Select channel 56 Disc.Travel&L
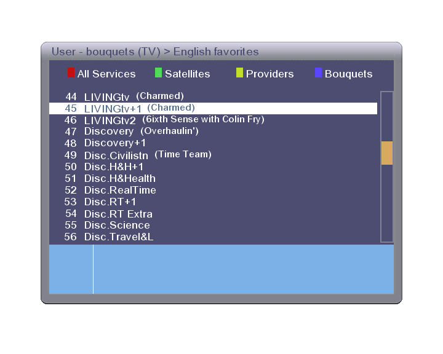 tap(213, 237)
